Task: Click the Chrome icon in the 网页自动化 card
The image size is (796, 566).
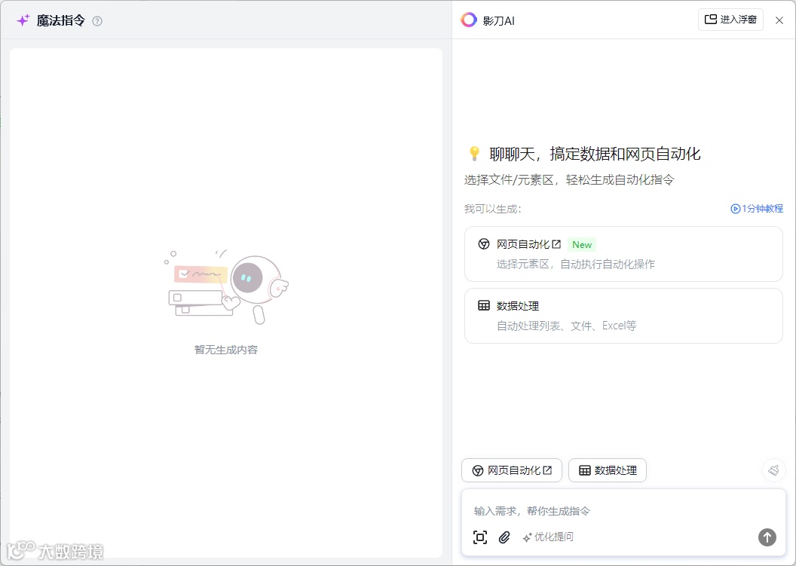Action: pos(484,244)
